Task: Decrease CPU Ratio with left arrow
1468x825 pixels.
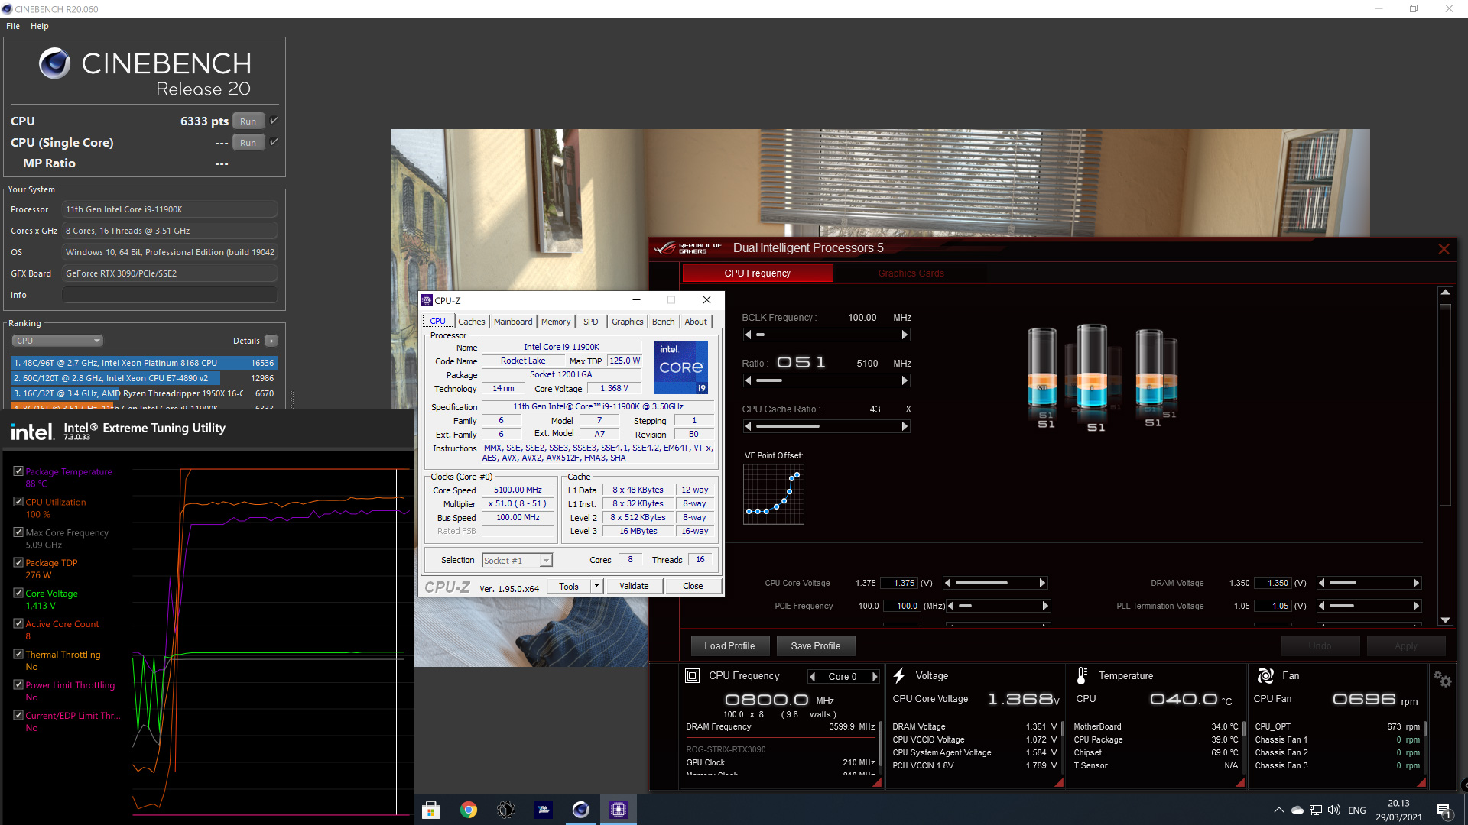Action: tap(749, 380)
